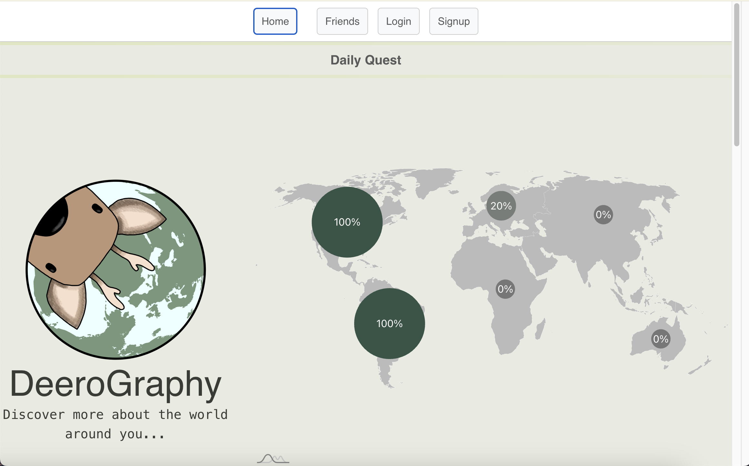Go to the Home page
749x466 pixels.
[x=275, y=21]
